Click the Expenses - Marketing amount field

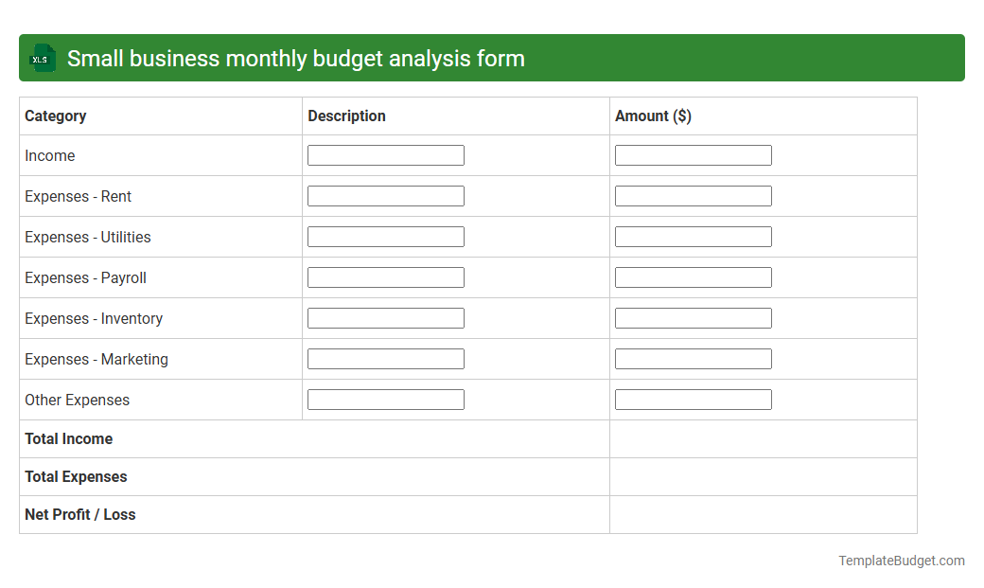tap(693, 359)
